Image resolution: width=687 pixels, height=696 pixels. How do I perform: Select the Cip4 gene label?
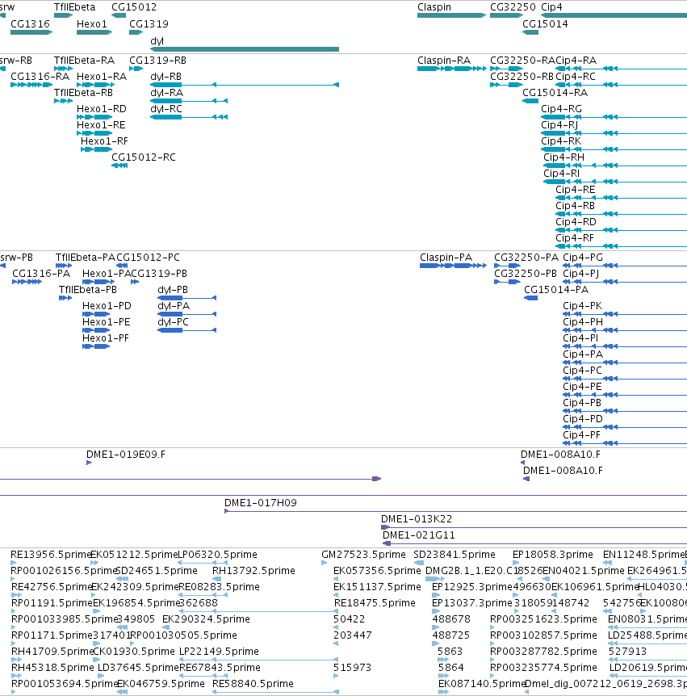[x=551, y=7]
